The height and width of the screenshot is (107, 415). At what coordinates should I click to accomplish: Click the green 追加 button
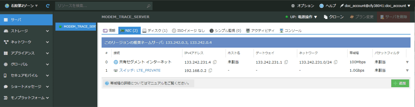pyautogui.click(x=400, y=83)
